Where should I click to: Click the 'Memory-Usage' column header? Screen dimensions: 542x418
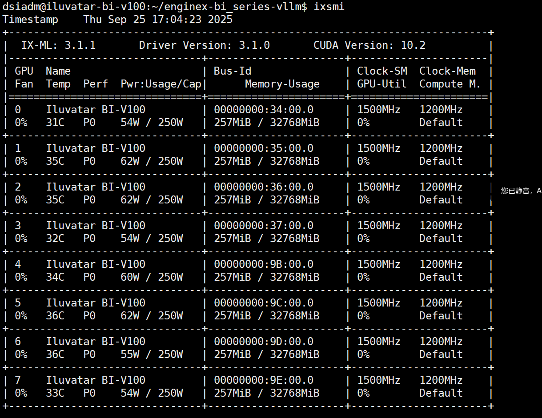(x=282, y=84)
